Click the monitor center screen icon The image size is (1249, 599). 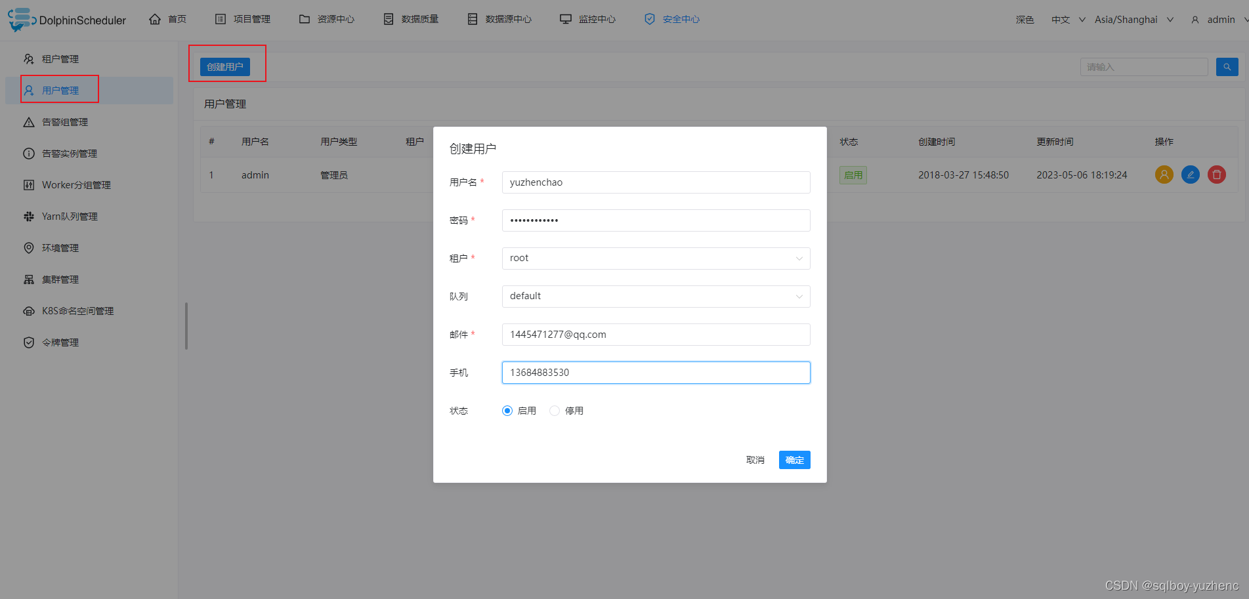point(566,19)
